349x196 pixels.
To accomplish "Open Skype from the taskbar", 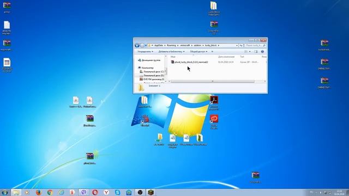I will (x=118, y=192).
